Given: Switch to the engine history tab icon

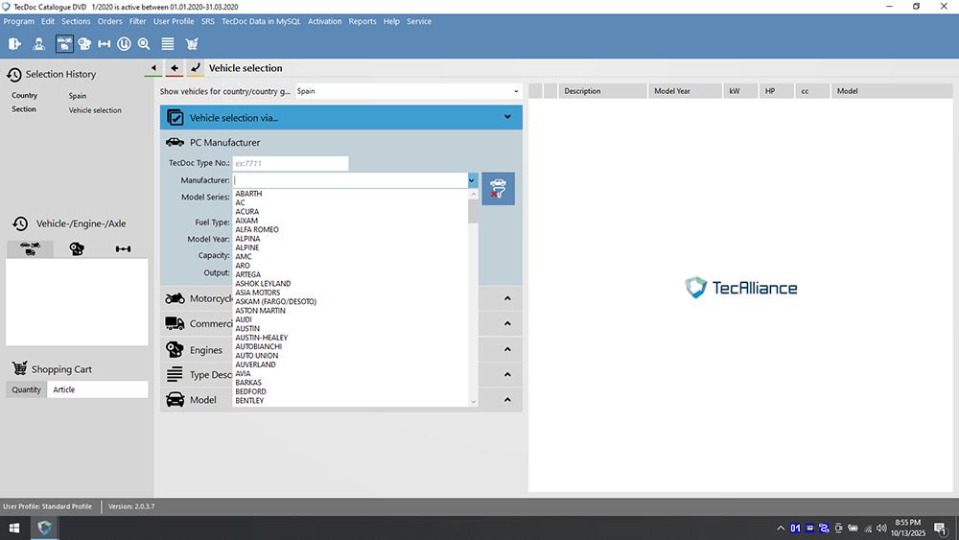Looking at the screenshot, I should 77,248.
